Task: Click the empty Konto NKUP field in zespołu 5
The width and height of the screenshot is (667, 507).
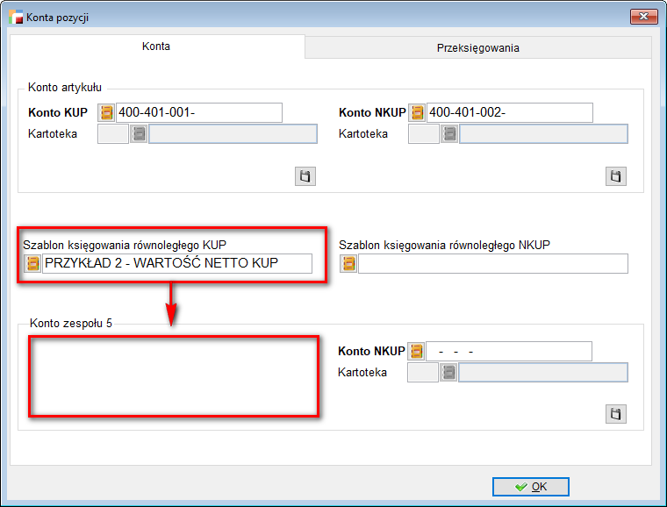Action: (x=509, y=352)
